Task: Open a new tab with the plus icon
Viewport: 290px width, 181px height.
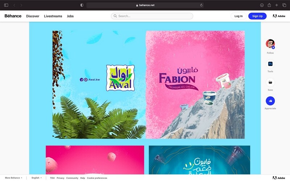Action: (277, 5)
